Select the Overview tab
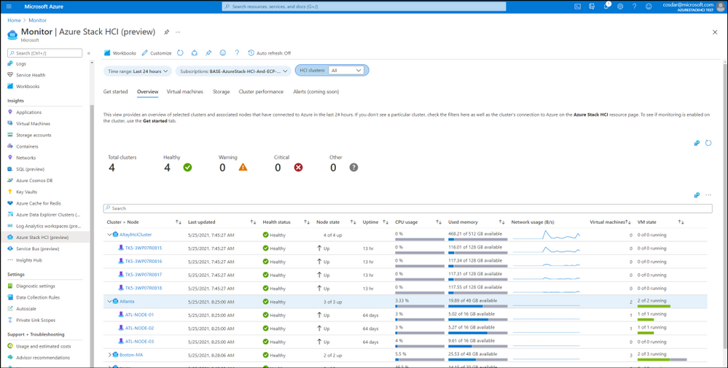728x368 pixels. [x=148, y=92]
